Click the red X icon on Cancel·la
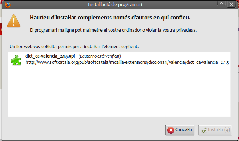The width and height of the screenshot is (239, 141). [x=171, y=130]
